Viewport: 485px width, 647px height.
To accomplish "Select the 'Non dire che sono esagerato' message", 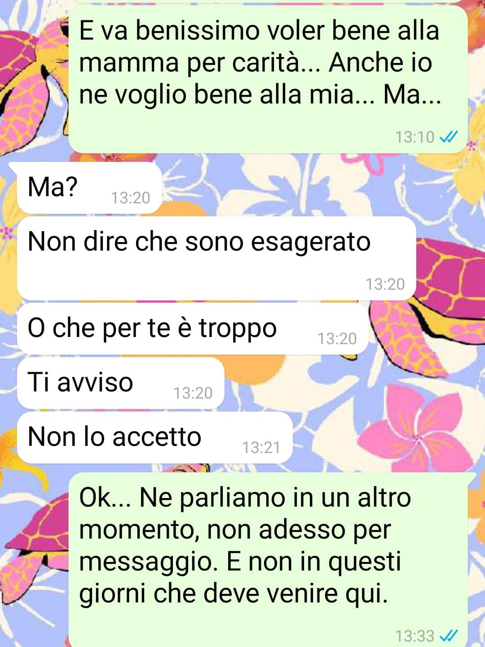I will coord(216,258).
